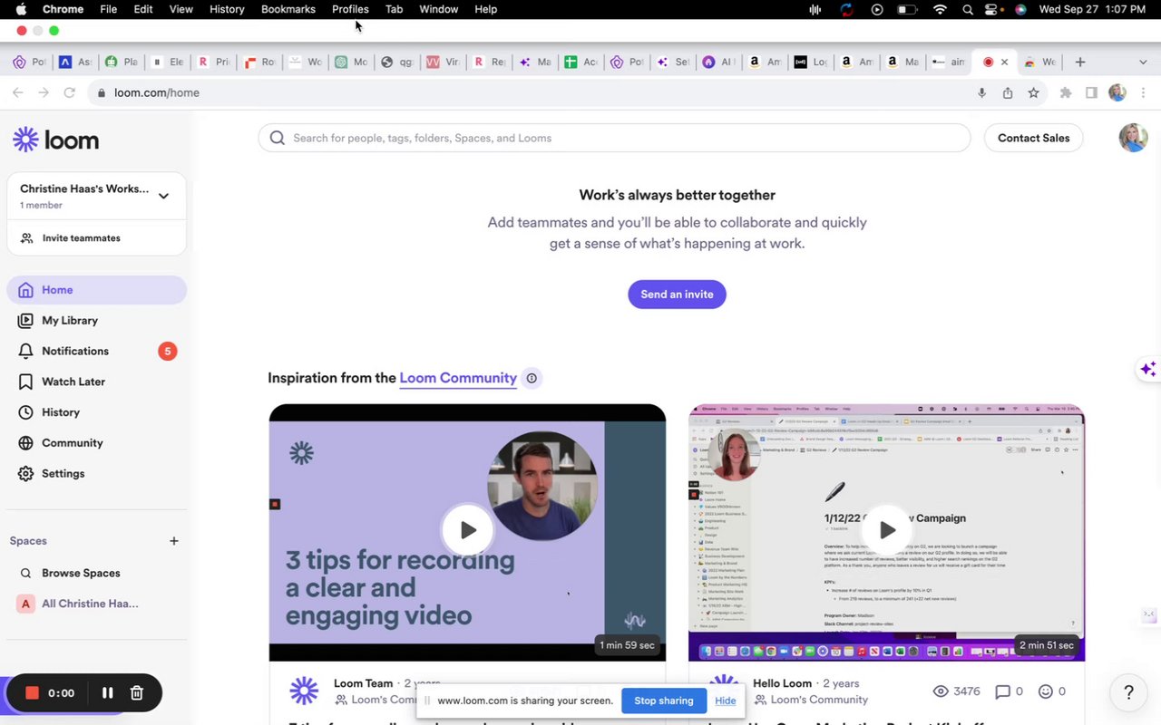Open the Window menu
Screen dimensions: 1161x725
[438, 9]
